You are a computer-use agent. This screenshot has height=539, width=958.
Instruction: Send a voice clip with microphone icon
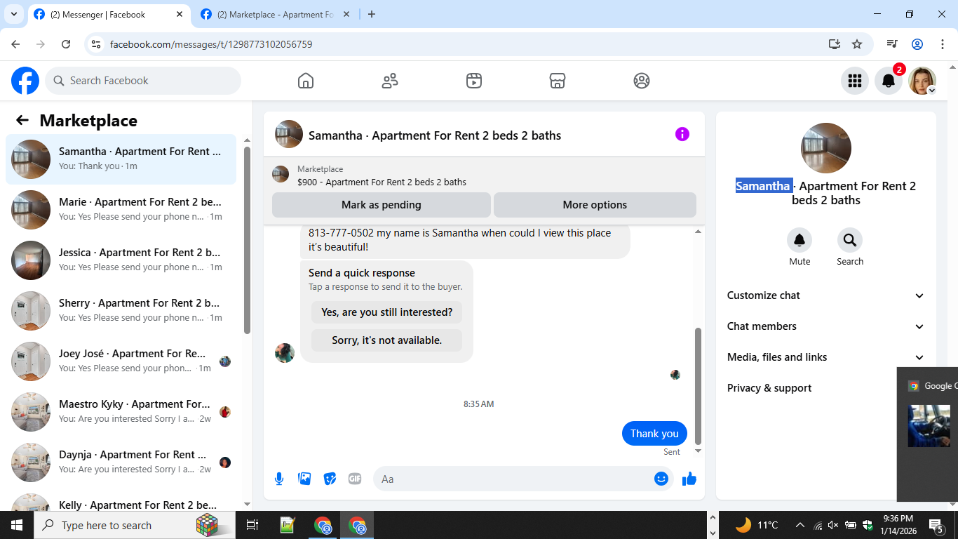pyautogui.click(x=279, y=479)
